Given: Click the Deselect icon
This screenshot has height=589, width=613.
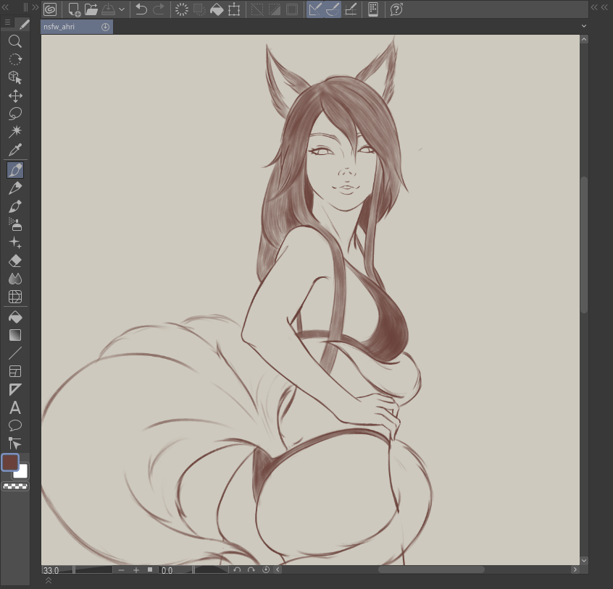Looking at the screenshot, I should point(257,9).
